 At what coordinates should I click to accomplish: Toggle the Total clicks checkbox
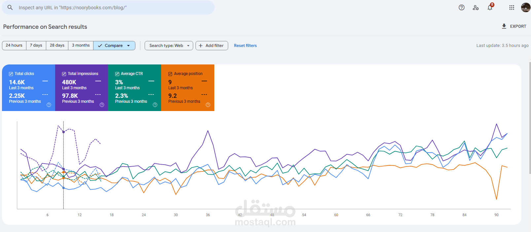click(11, 74)
